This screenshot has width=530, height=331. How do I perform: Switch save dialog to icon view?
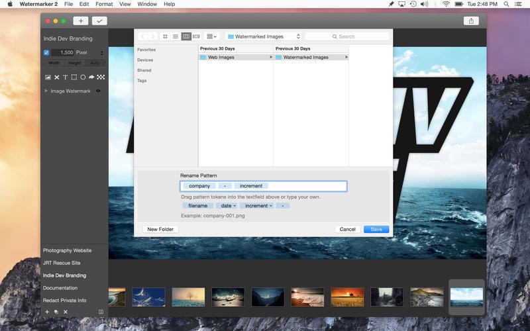pyautogui.click(x=165, y=36)
